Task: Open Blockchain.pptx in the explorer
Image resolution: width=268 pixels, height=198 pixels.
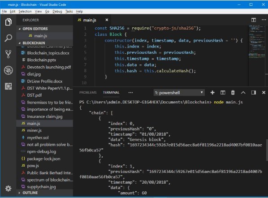Action: click(x=45, y=60)
